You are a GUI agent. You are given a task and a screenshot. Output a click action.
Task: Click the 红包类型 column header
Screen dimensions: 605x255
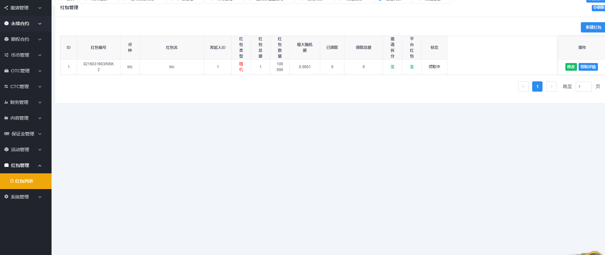coord(241,48)
